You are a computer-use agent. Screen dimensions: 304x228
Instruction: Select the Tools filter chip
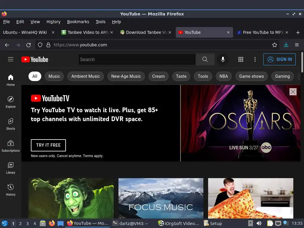click(x=203, y=76)
